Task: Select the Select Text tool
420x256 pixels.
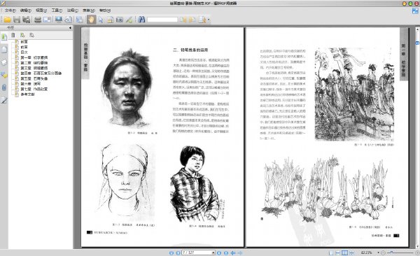Action: [x=110, y=20]
